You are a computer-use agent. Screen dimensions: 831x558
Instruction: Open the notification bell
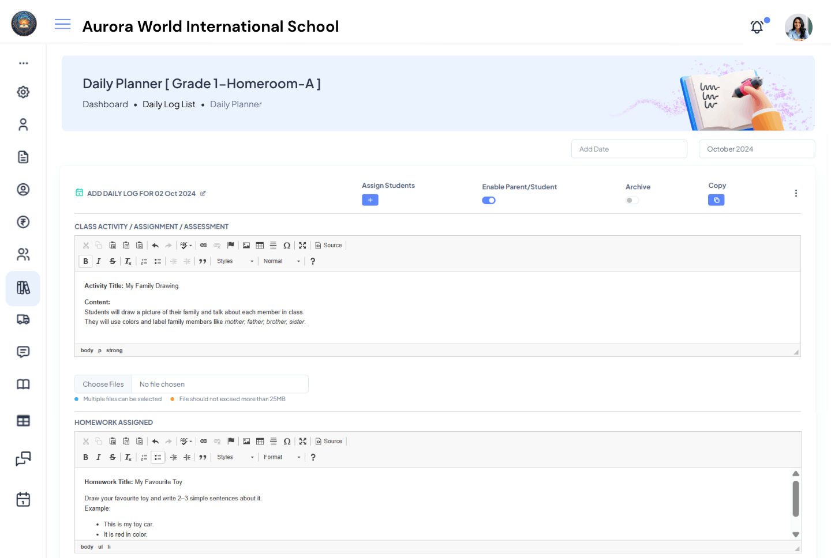[757, 27]
